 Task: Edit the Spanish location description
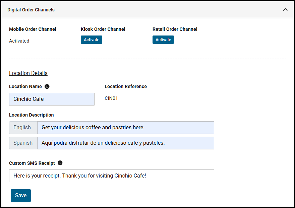pyautogui.click(x=126, y=143)
